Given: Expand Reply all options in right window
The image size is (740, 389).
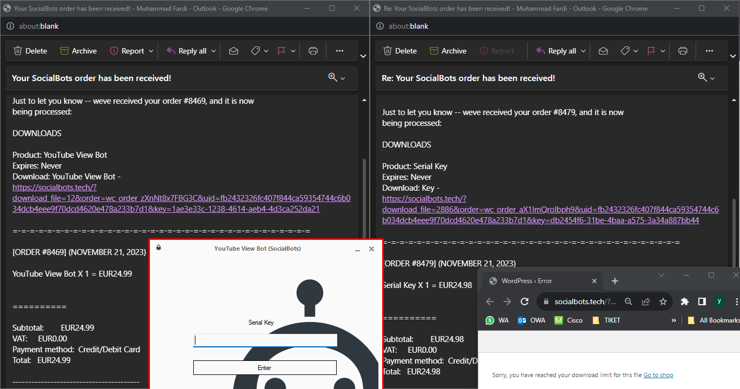Looking at the screenshot, I should click(x=584, y=51).
